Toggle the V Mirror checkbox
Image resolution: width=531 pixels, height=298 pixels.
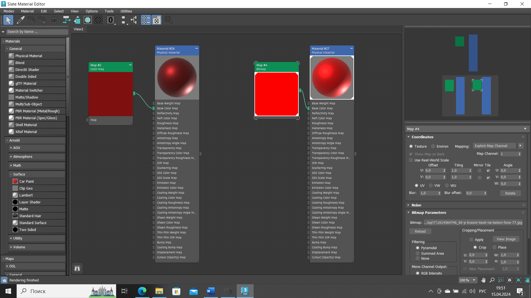click(480, 177)
